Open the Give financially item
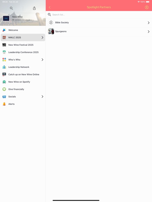The image size is (152, 202). tap(23, 89)
